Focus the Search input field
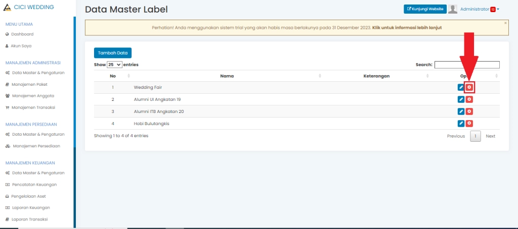 point(467,65)
